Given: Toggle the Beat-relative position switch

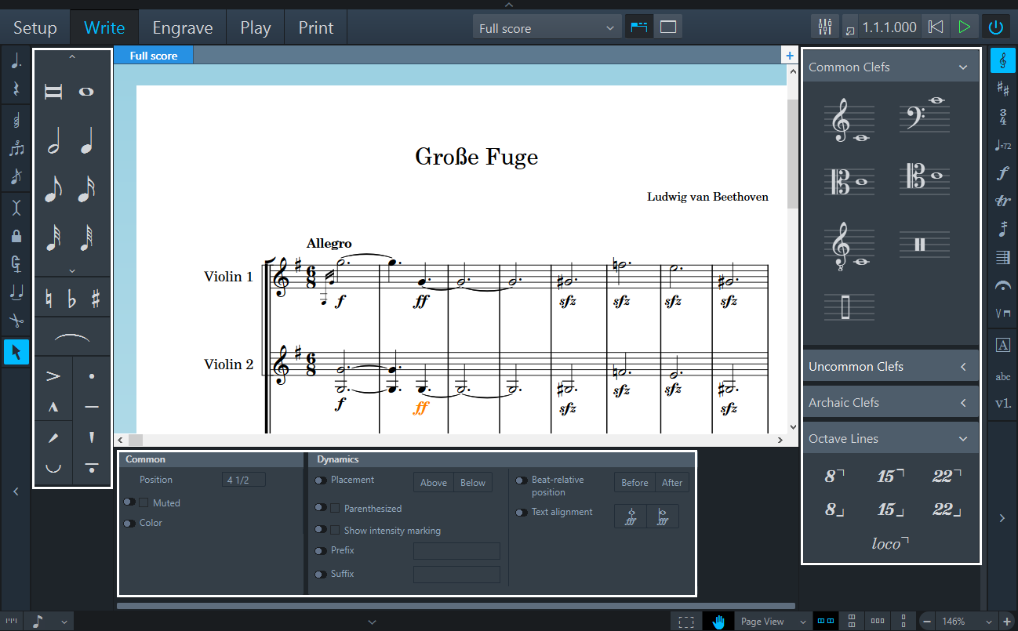Looking at the screenshot, I should (522, 480).
